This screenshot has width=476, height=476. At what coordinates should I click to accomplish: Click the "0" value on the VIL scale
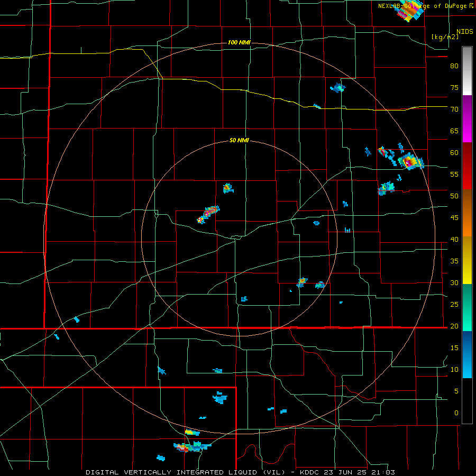(x=456, y=413)
